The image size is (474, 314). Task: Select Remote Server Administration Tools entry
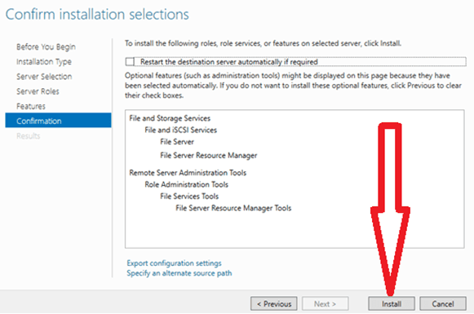coord(188,173)
